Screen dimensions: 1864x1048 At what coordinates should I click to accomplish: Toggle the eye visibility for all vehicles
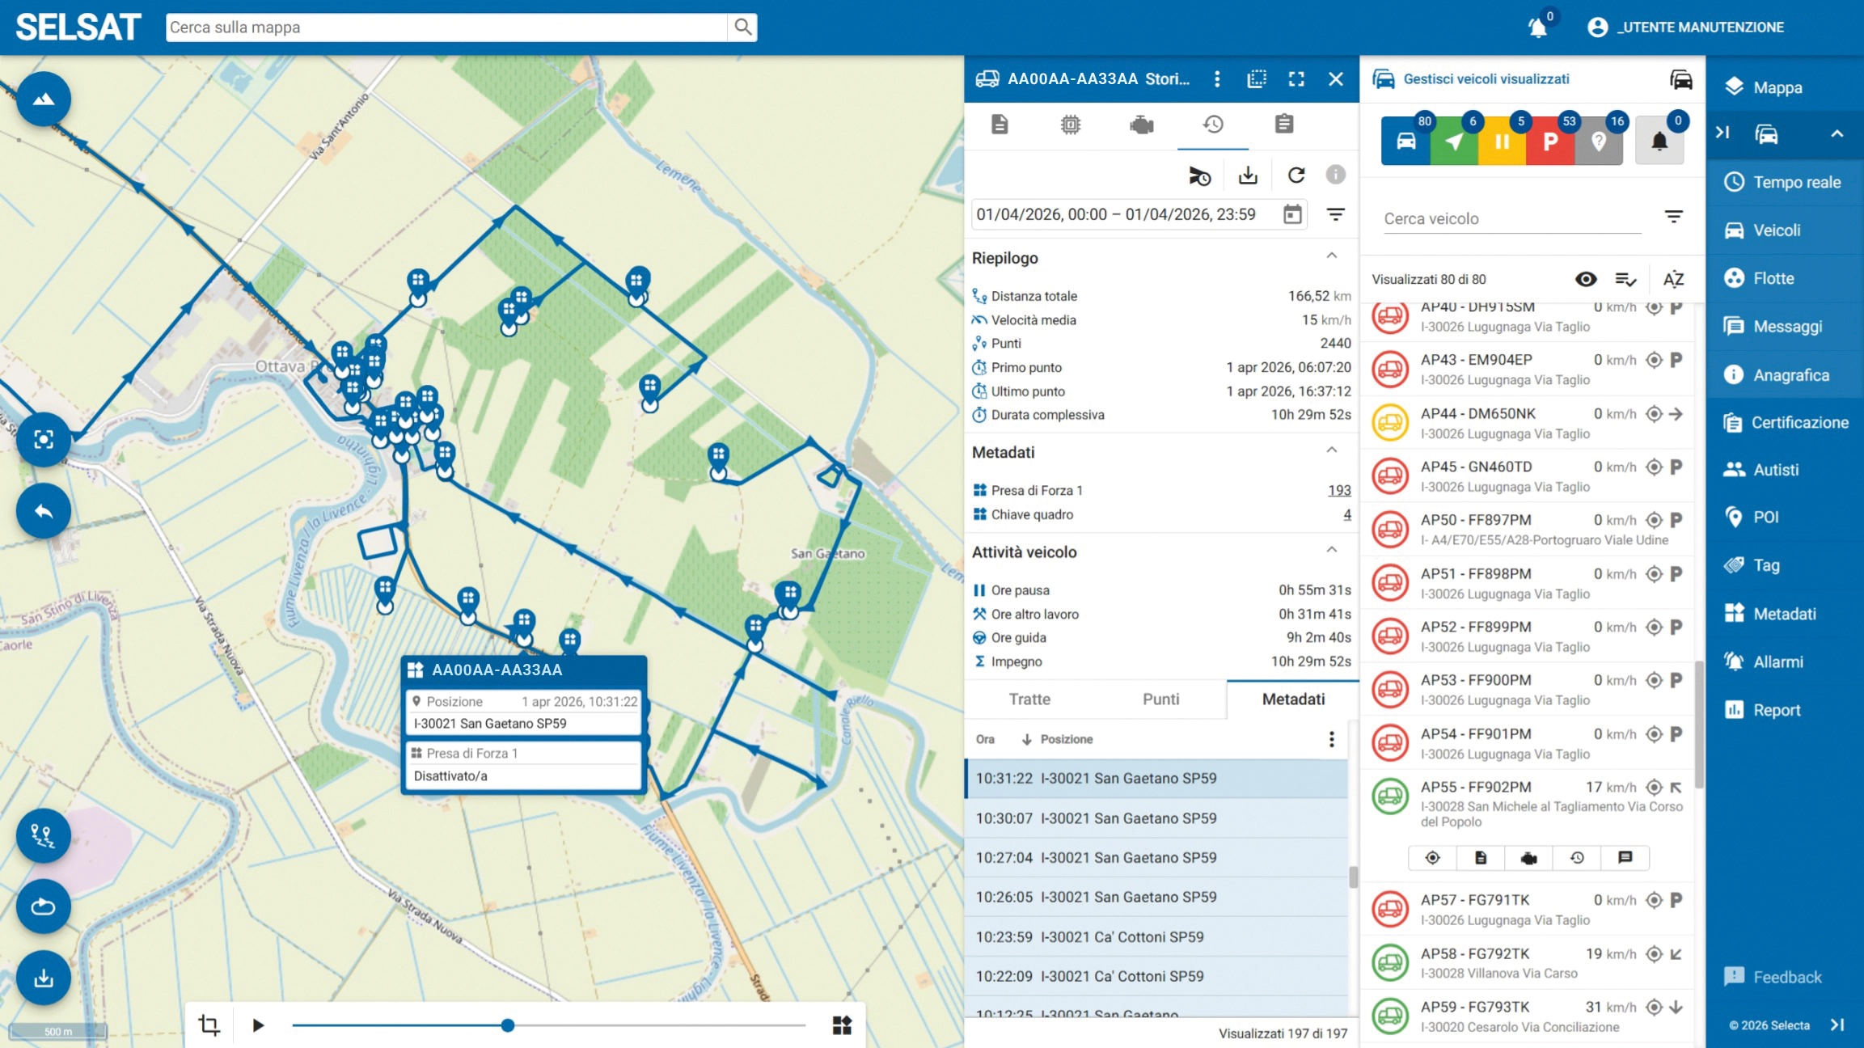click(1586, 279)
